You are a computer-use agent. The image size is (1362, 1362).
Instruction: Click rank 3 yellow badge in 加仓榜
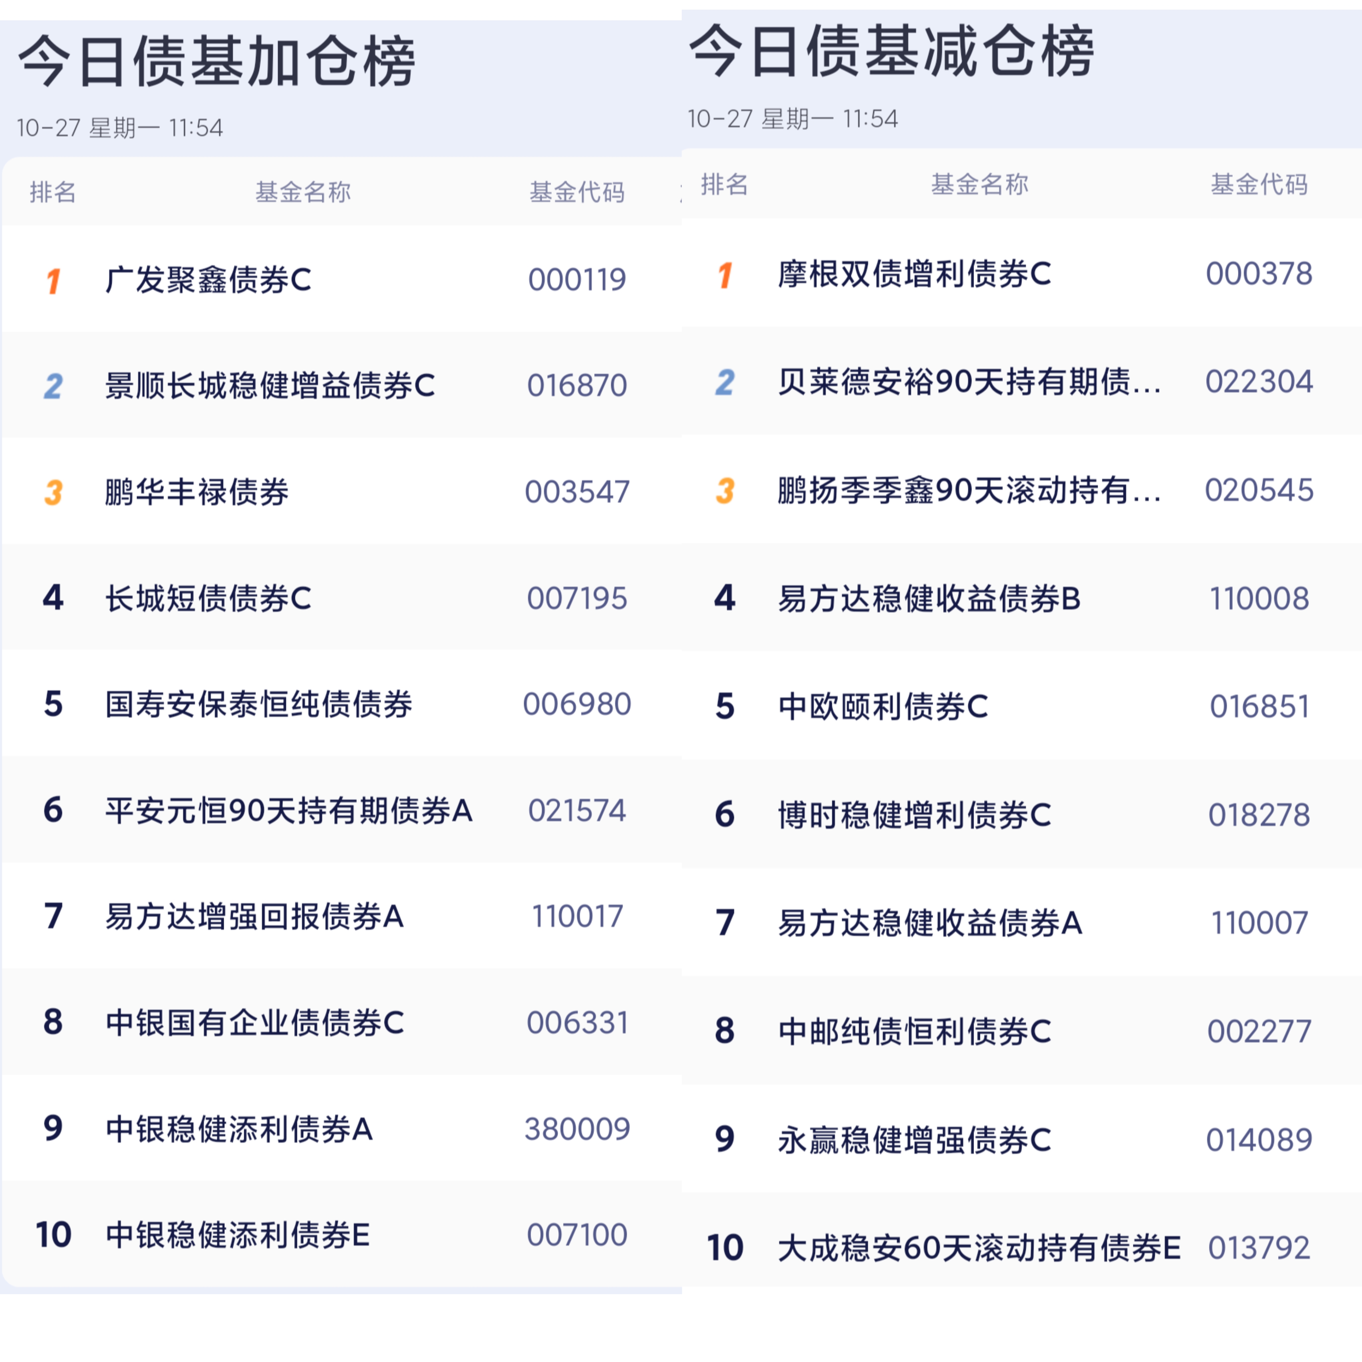(x=53, y=492)
